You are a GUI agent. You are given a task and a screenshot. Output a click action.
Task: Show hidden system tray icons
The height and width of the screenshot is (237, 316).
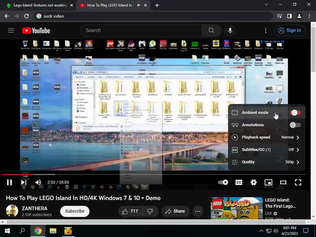261,231
